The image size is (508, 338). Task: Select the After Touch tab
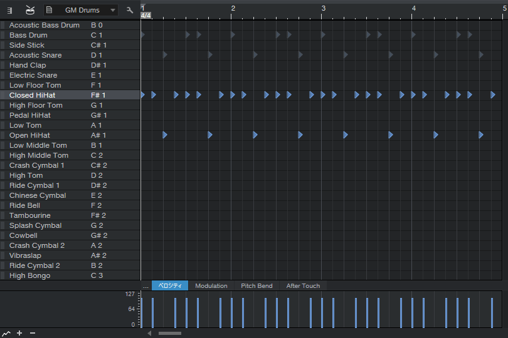[303, 286]
